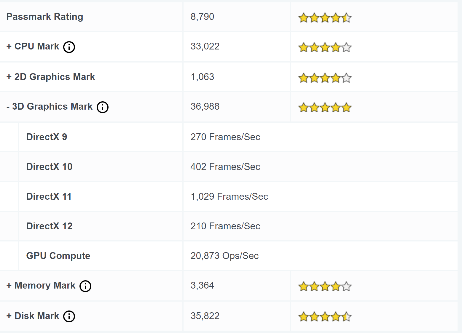Click the 3D Graphics Mark info icon

103,107
